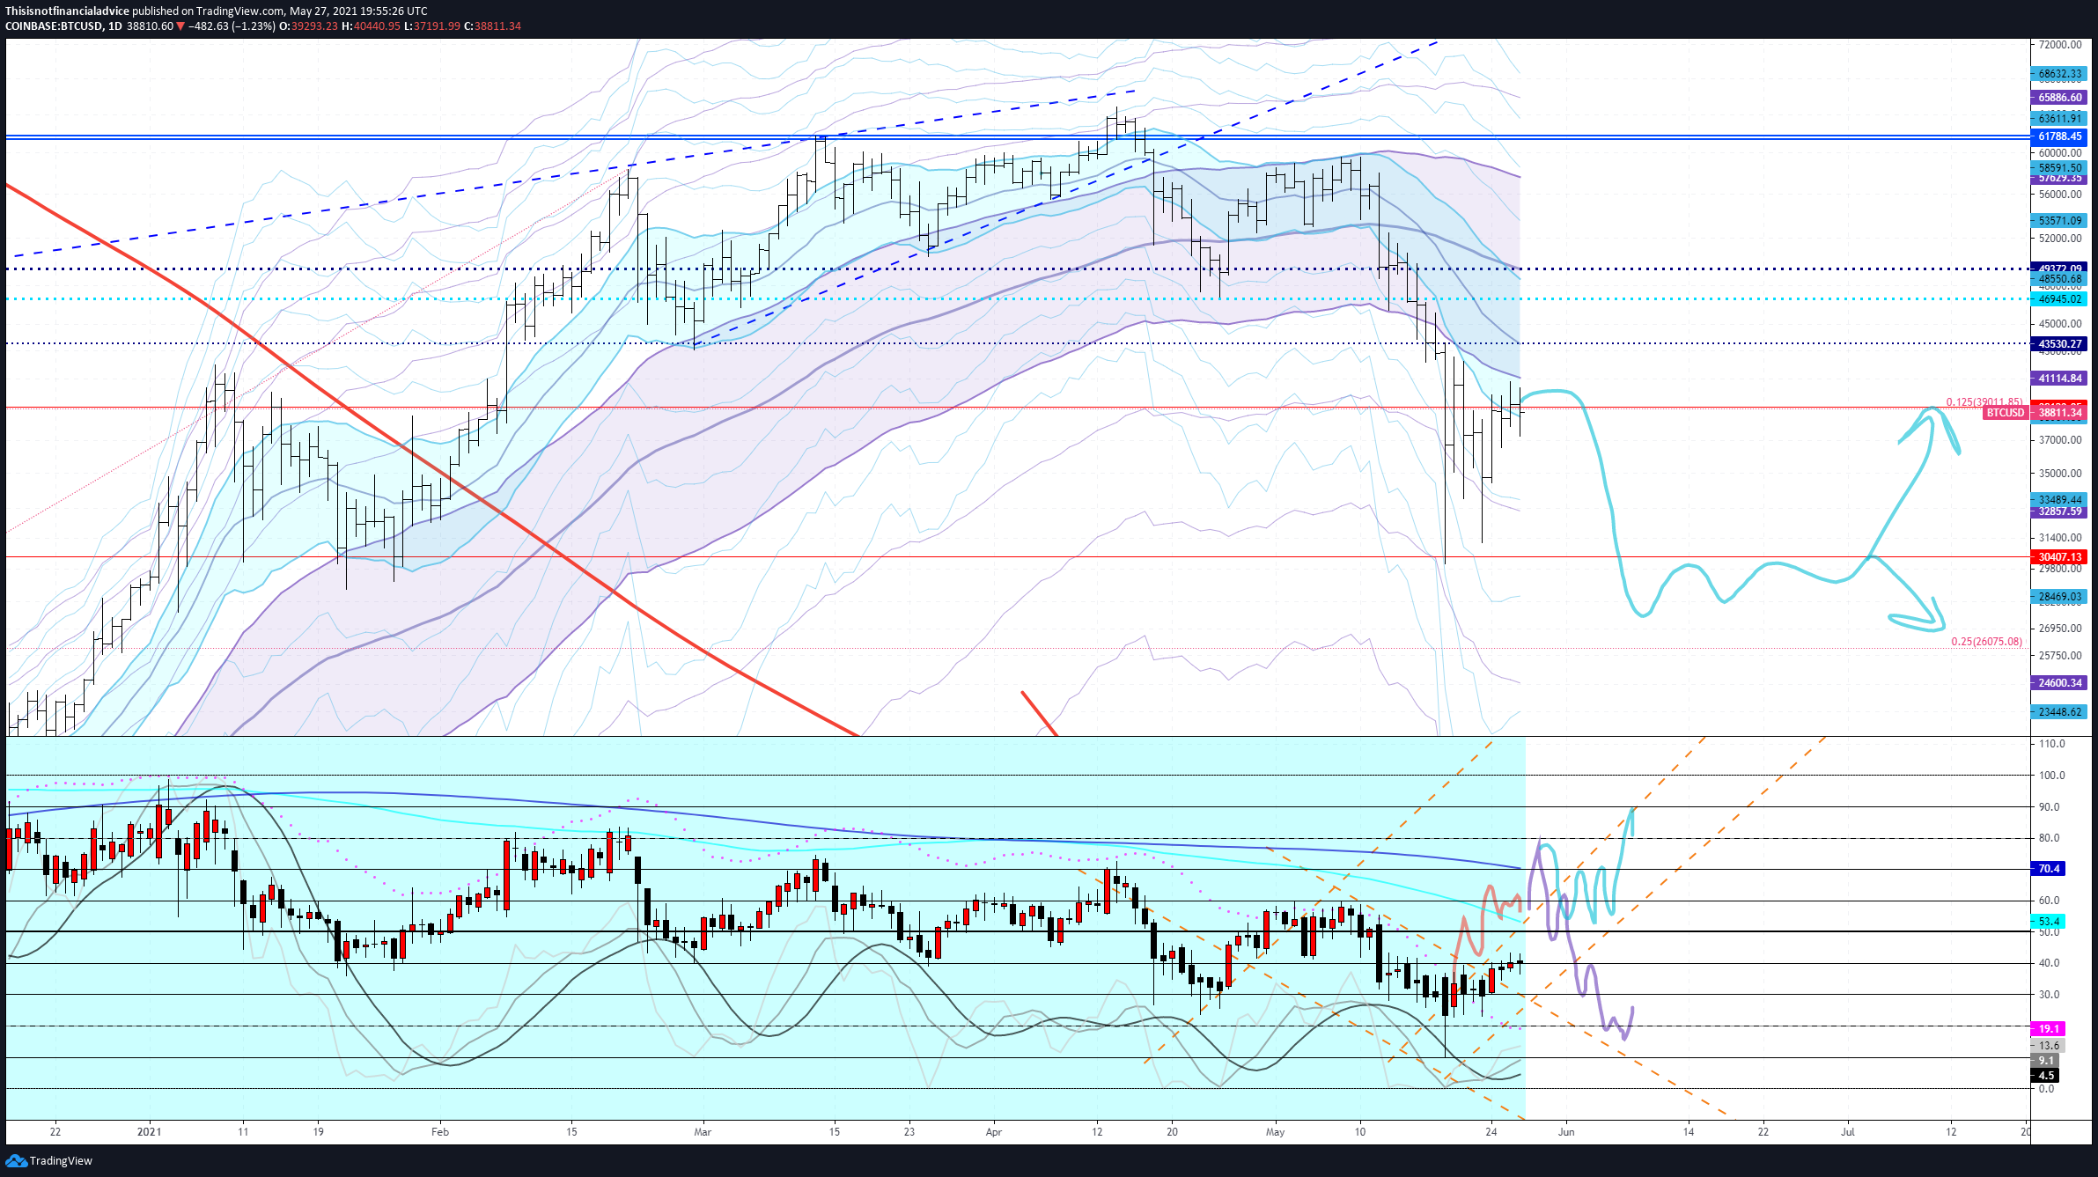Click the 35000.00 axis value
Viewport: 2098px width, 1177px height.
click(x=2060, y=474)
